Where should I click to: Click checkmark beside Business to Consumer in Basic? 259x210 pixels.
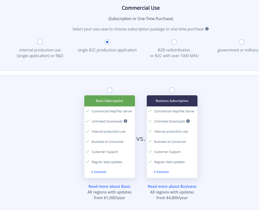tap(88, 141)
